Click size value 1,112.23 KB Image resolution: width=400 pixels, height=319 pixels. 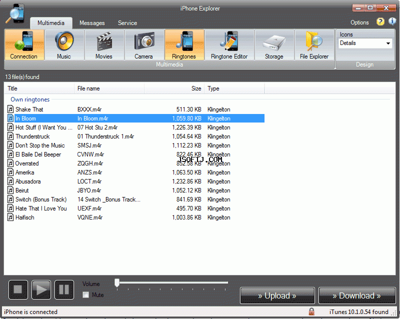click(x=186, y=145)
